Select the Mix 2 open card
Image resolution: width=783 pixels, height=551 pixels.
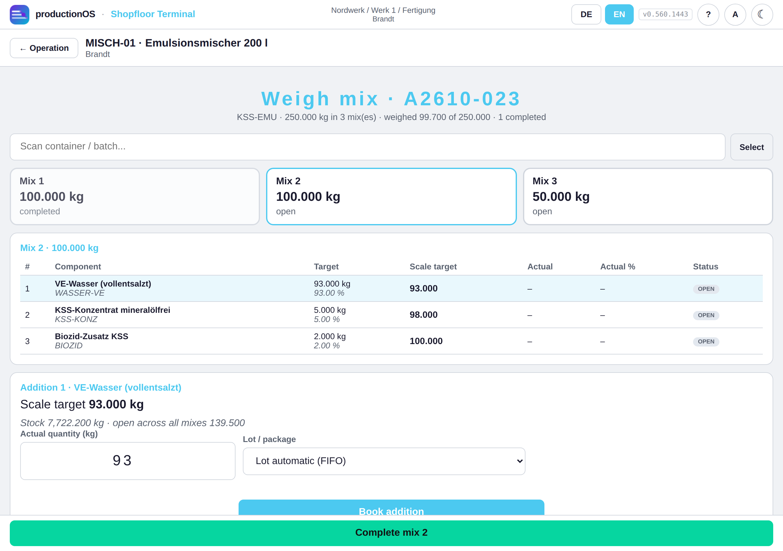click(391, 196)
